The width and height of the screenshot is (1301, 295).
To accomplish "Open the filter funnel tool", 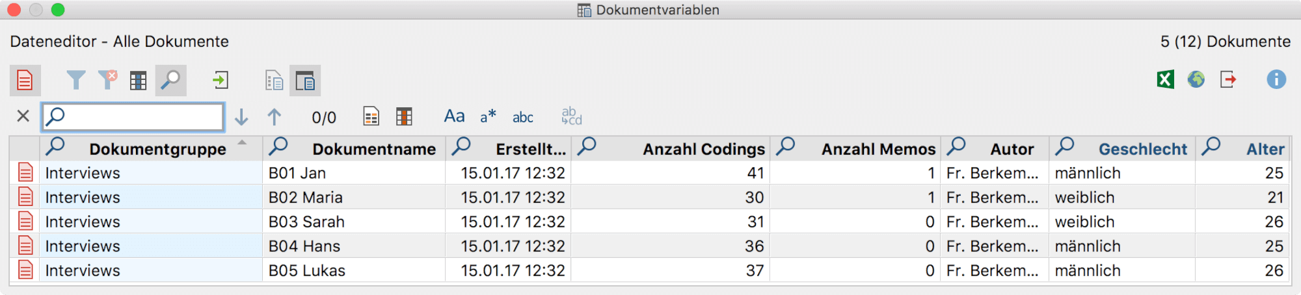I will (76, 81).
